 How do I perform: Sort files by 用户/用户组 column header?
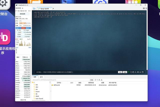(113, 83)
